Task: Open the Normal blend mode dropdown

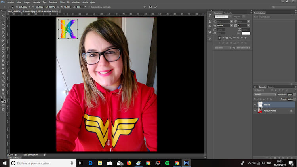Action: tap(265, 95)
